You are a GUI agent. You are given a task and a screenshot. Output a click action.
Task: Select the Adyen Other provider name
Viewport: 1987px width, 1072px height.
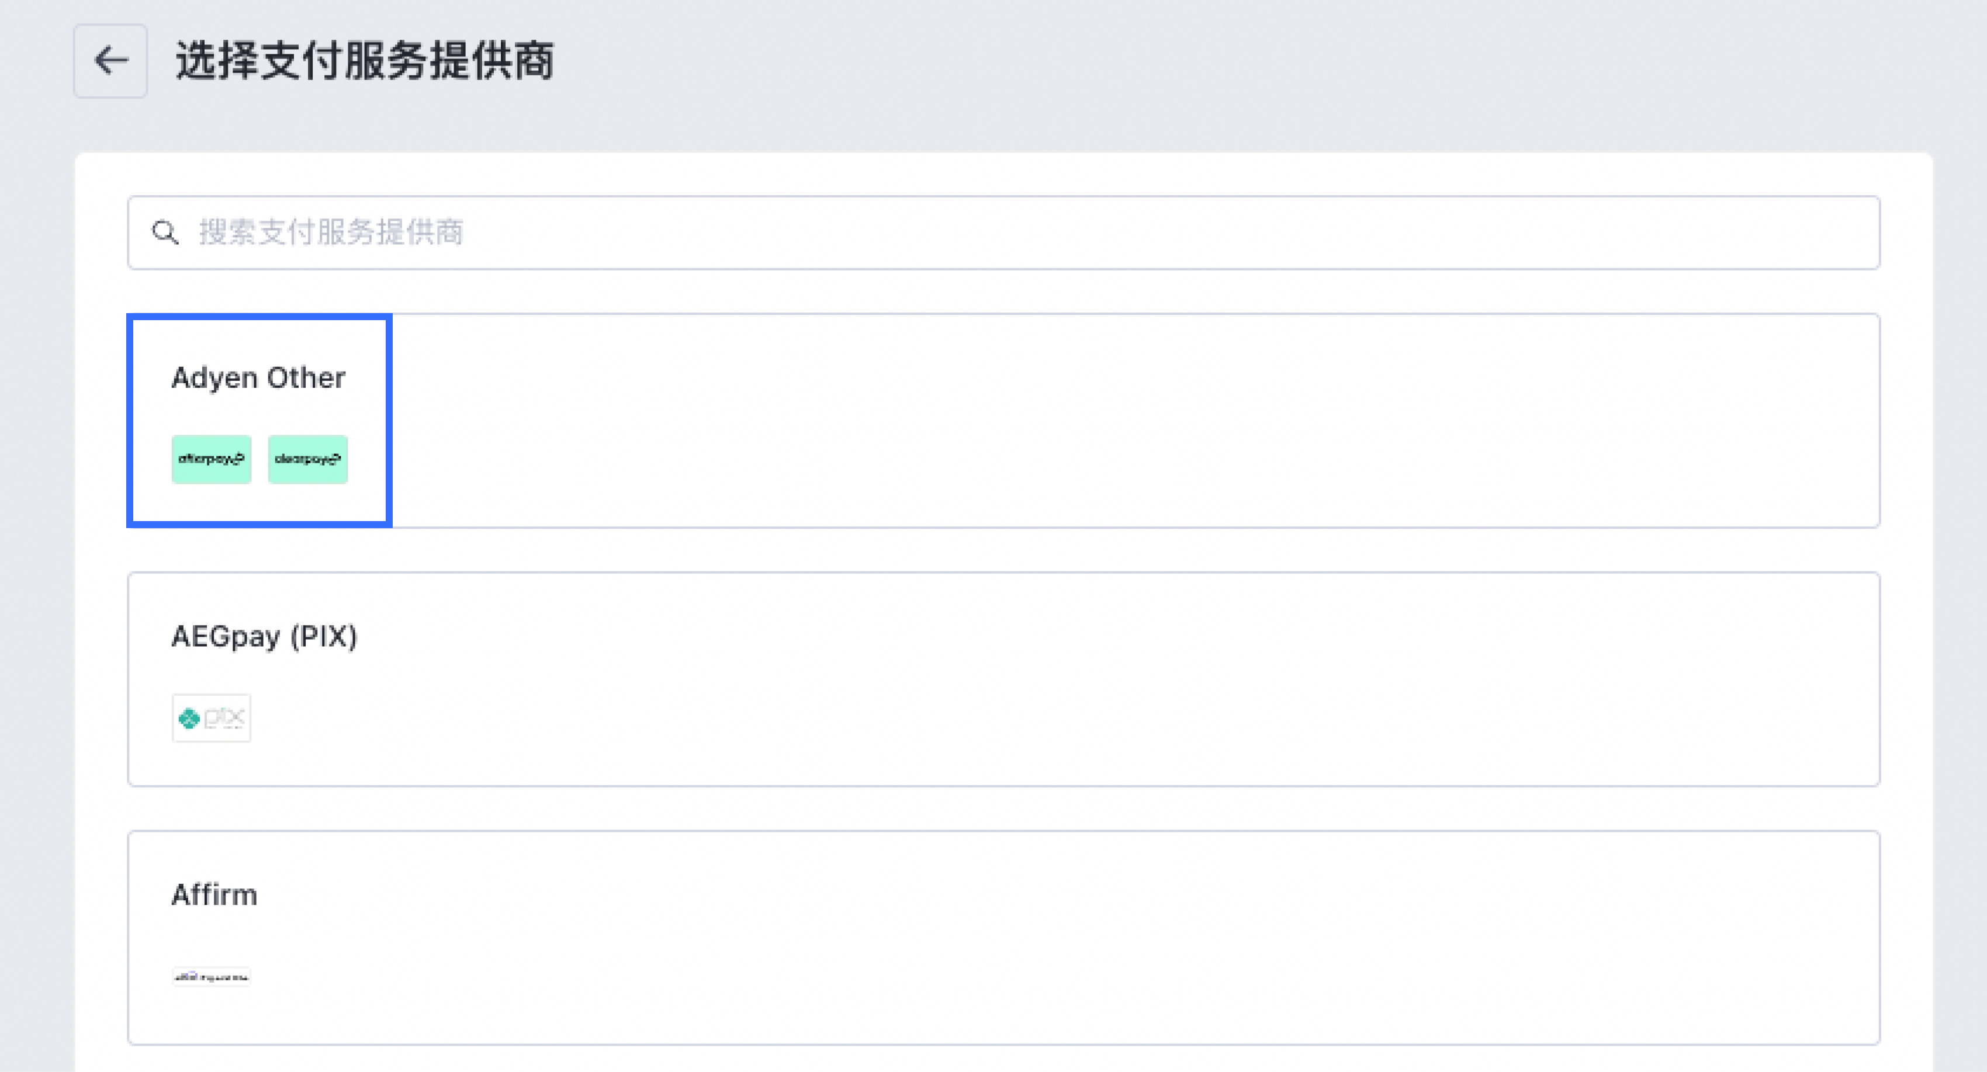point(258,378)
